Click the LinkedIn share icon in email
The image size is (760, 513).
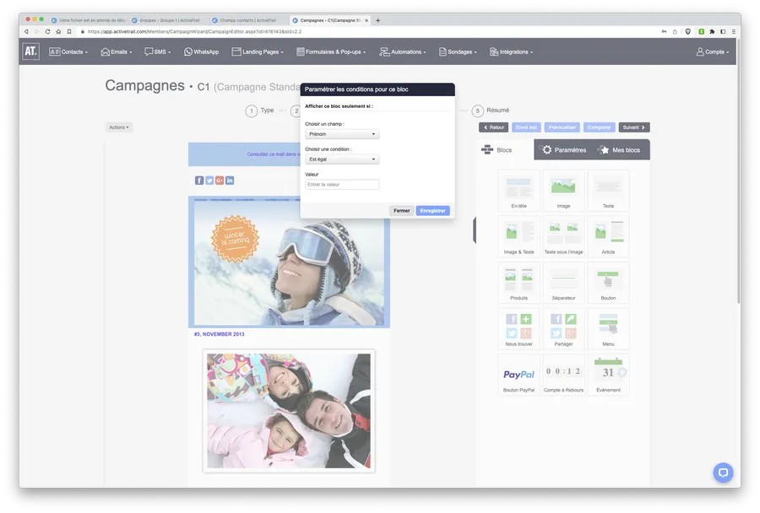tap(230, 181)
